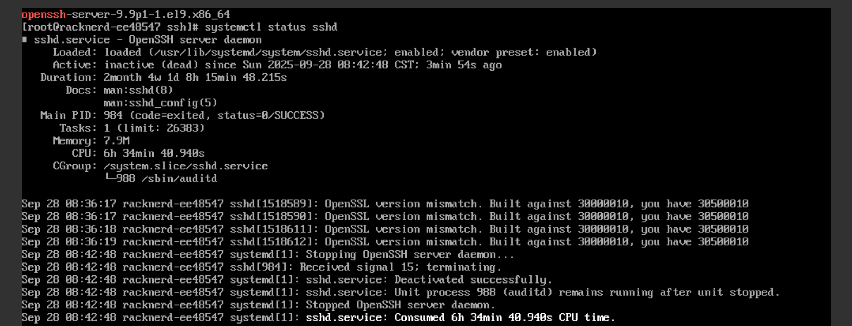Click the 'inactive (dead)' status text

click(151, 65)
